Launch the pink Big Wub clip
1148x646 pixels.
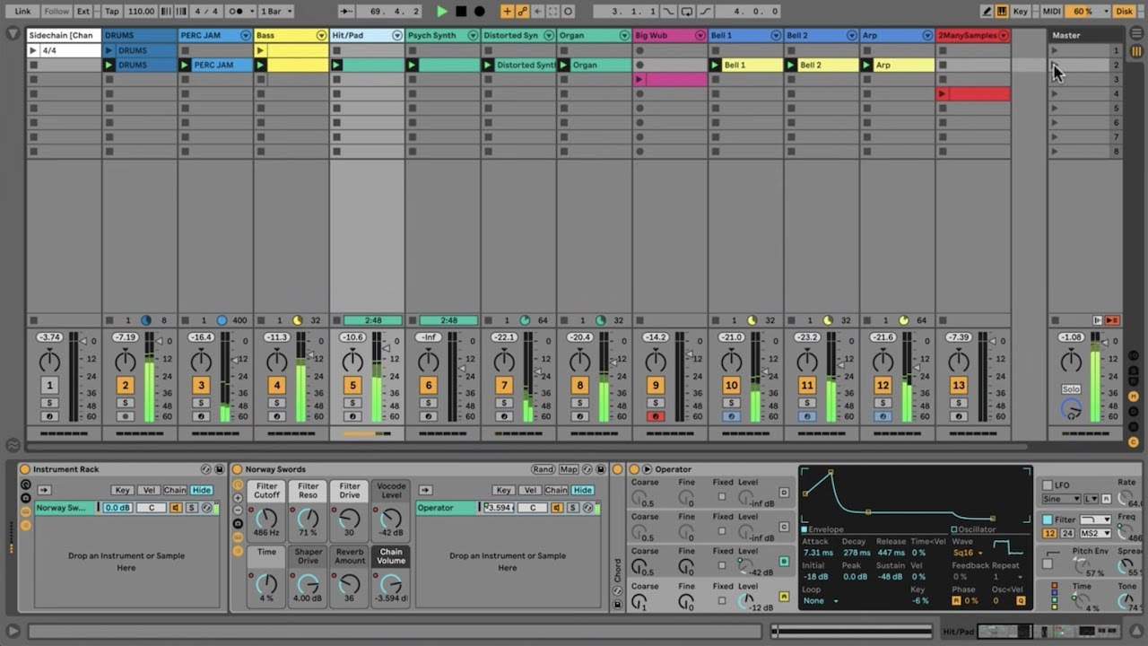coord(639,80)
